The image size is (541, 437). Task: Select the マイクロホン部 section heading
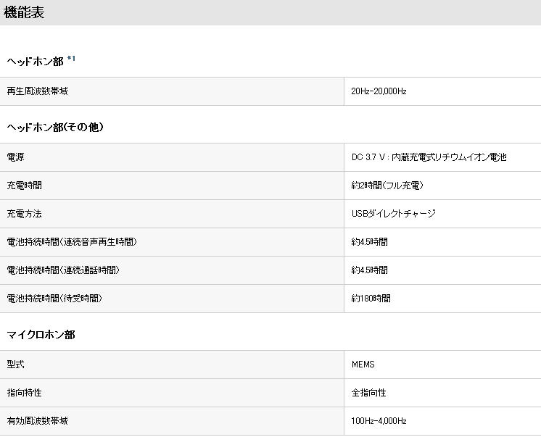tap(41, 335)
